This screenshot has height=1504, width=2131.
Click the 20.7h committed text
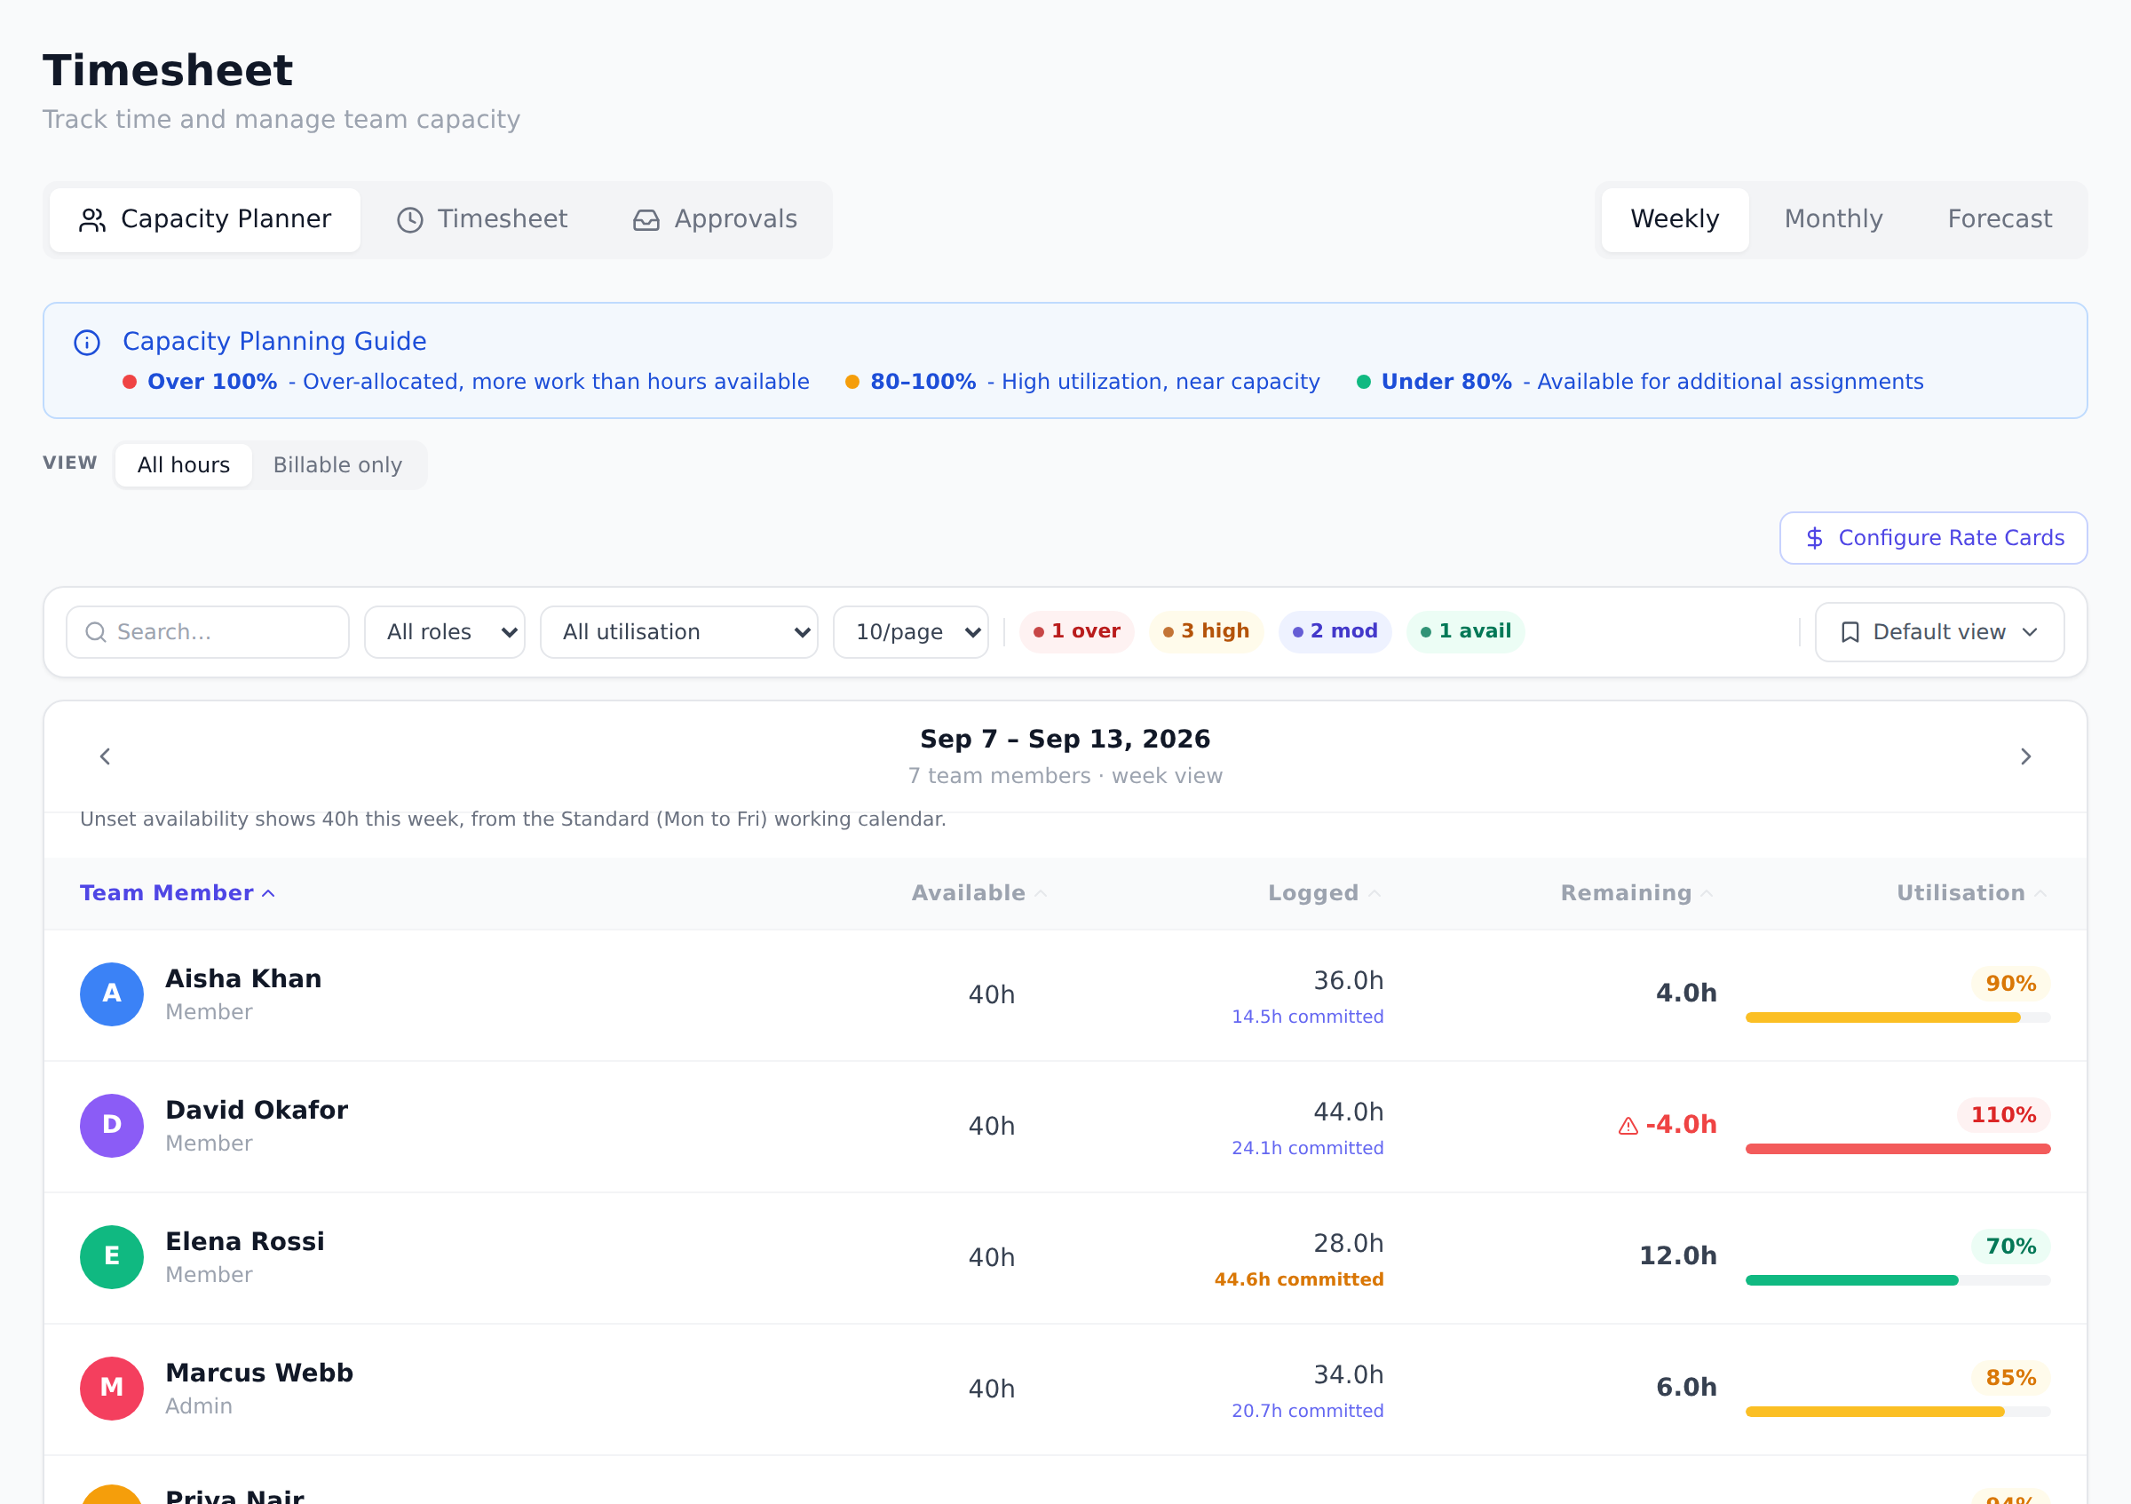(1308, 1411)
